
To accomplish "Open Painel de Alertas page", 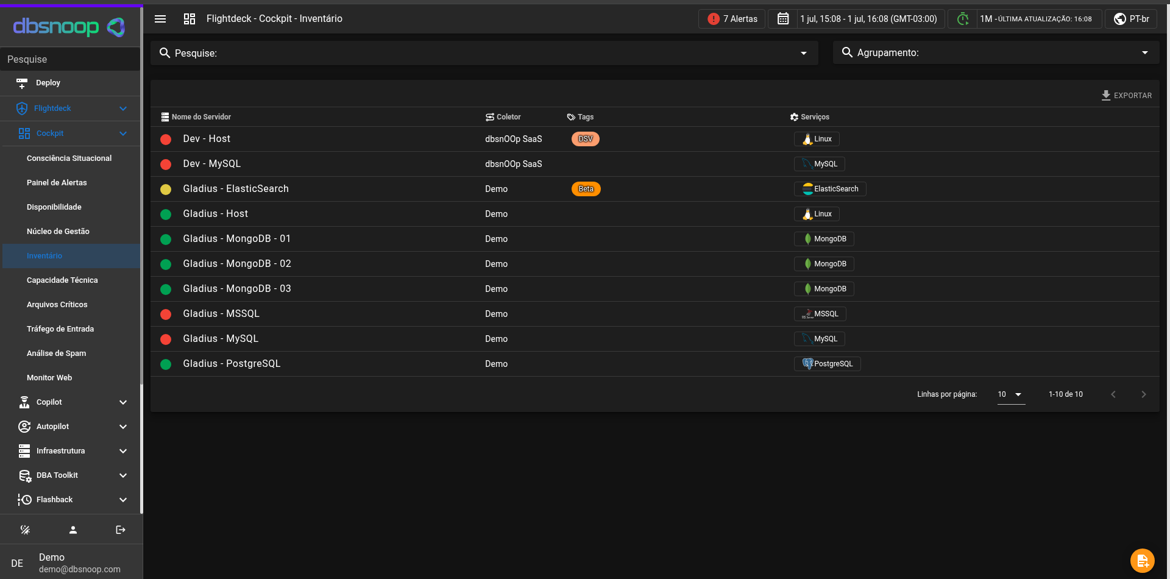I will click(57, 183).
